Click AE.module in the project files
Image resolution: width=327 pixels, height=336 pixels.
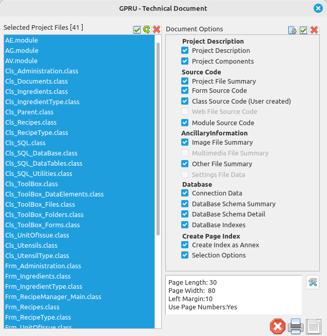point(22,40)
